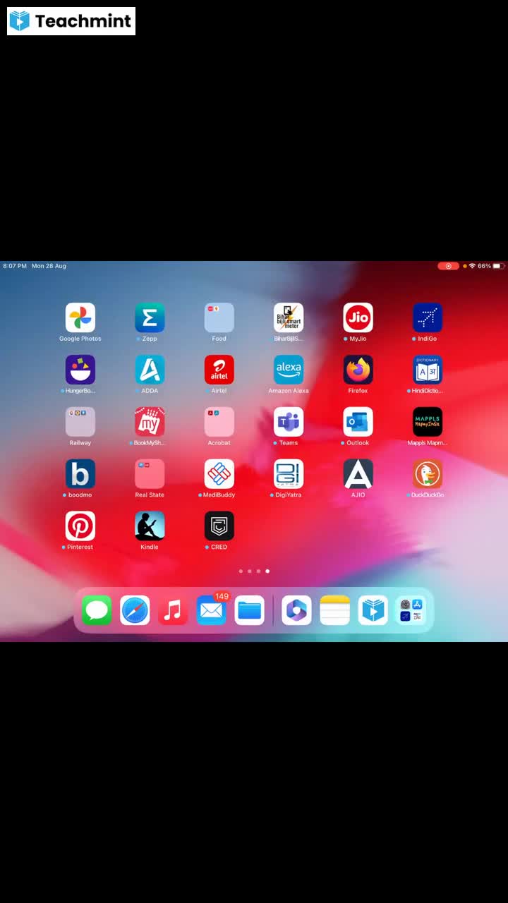Open the BiharBijli smart meter app
This screenshot has height=903, width=508.
289,317
